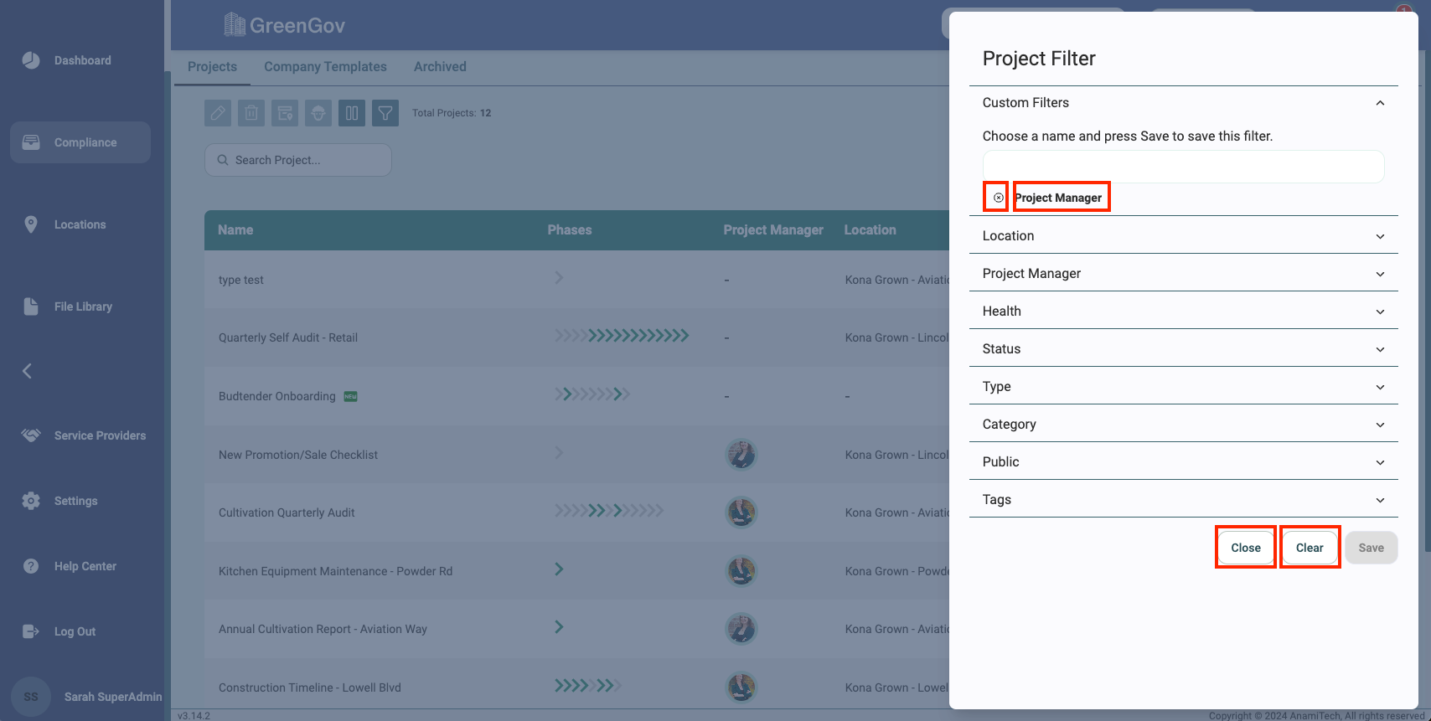This screenshot has height=721, width=1431.
Task: Collapse the sidebar with the left arrow
Action: pyautogui.click(x=27, y=371)
